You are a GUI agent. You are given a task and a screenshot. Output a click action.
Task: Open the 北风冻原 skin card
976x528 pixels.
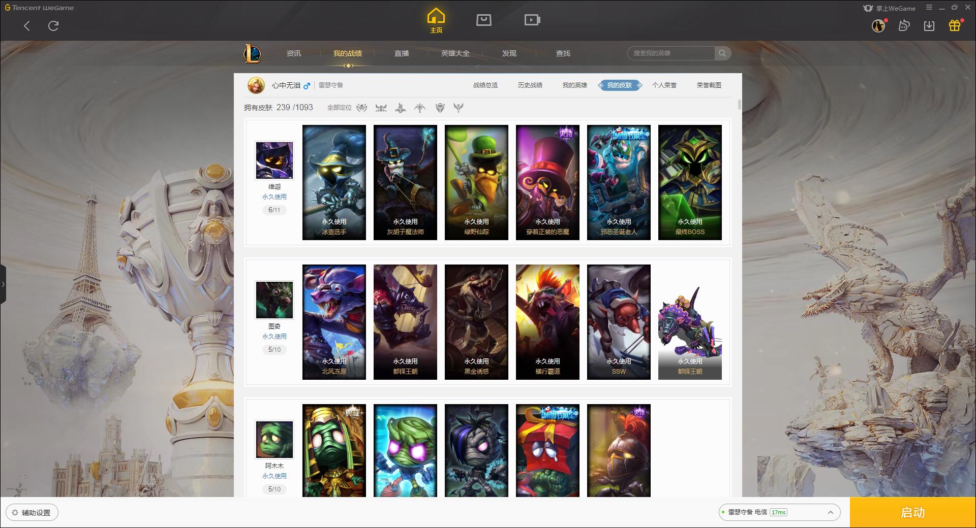coord(334,322)
